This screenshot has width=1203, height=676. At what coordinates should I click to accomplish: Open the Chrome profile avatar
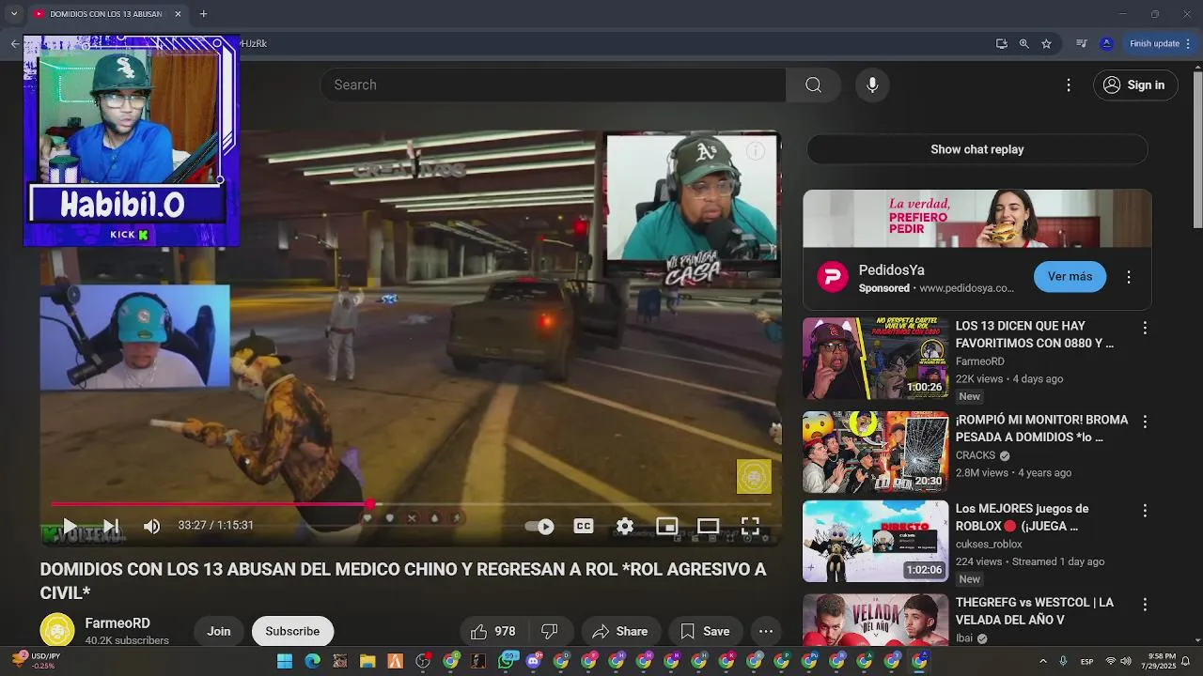coord(1106,43)
